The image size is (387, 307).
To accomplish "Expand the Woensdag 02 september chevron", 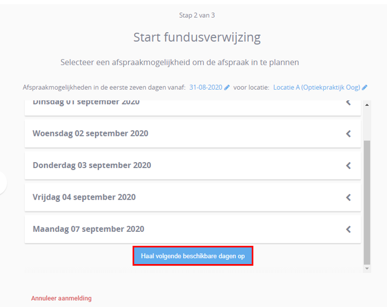I will click(x=348, y=134).
